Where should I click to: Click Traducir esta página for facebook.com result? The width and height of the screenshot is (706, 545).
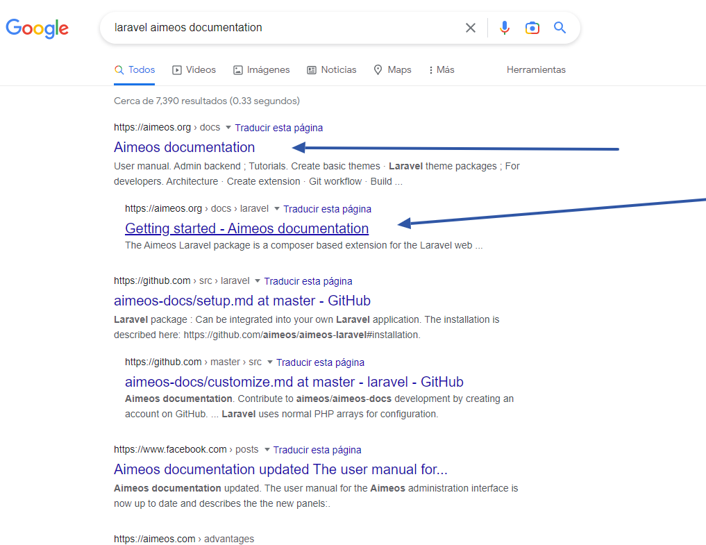point(317,450)
